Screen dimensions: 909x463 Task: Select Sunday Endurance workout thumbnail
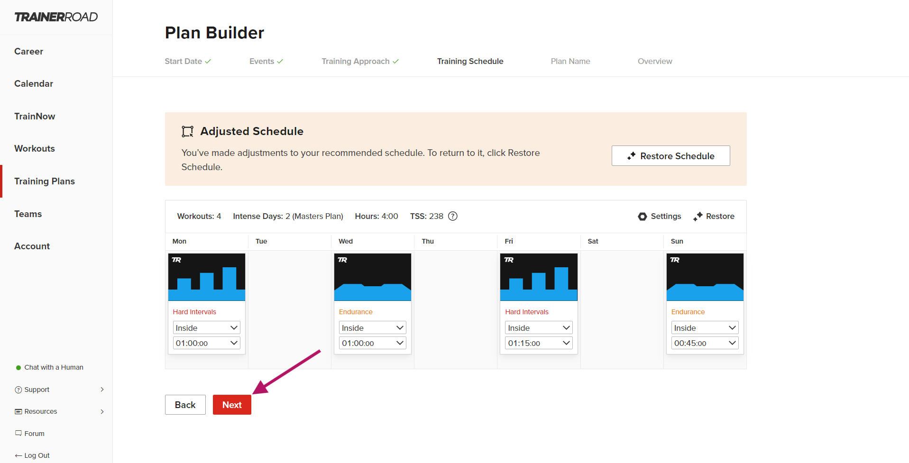(x=705, y=277)
